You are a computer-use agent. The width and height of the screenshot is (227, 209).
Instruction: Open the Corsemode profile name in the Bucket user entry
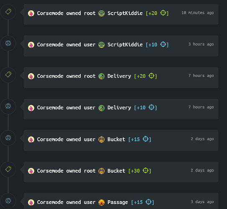(50, 139)
